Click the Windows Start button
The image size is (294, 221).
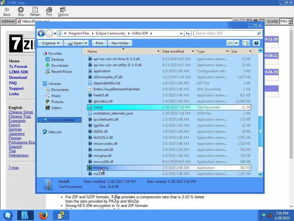point(8,215)
